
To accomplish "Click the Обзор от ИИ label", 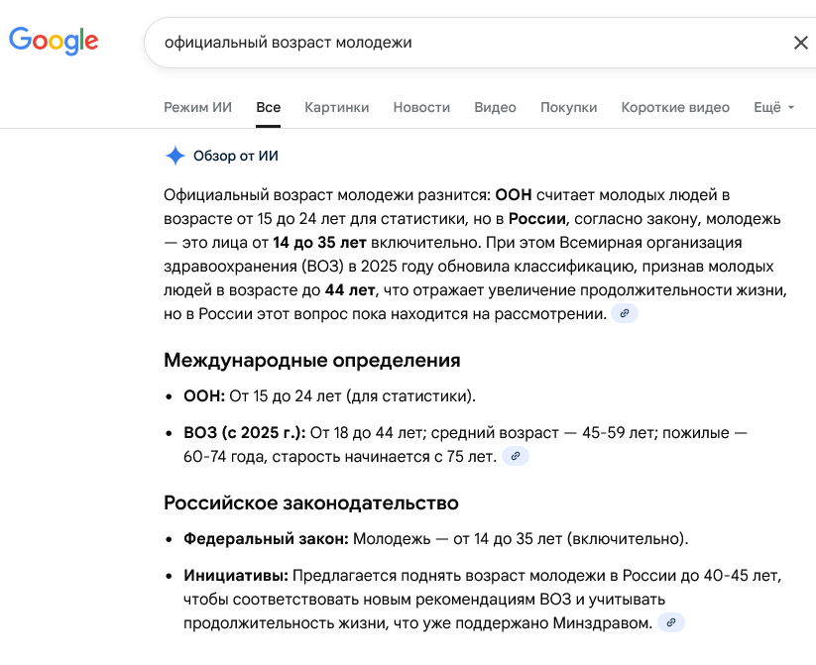I will tap(236, 156).
